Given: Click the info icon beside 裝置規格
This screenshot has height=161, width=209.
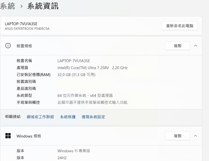Looking at the screenshot, I should tap(8, 46).
